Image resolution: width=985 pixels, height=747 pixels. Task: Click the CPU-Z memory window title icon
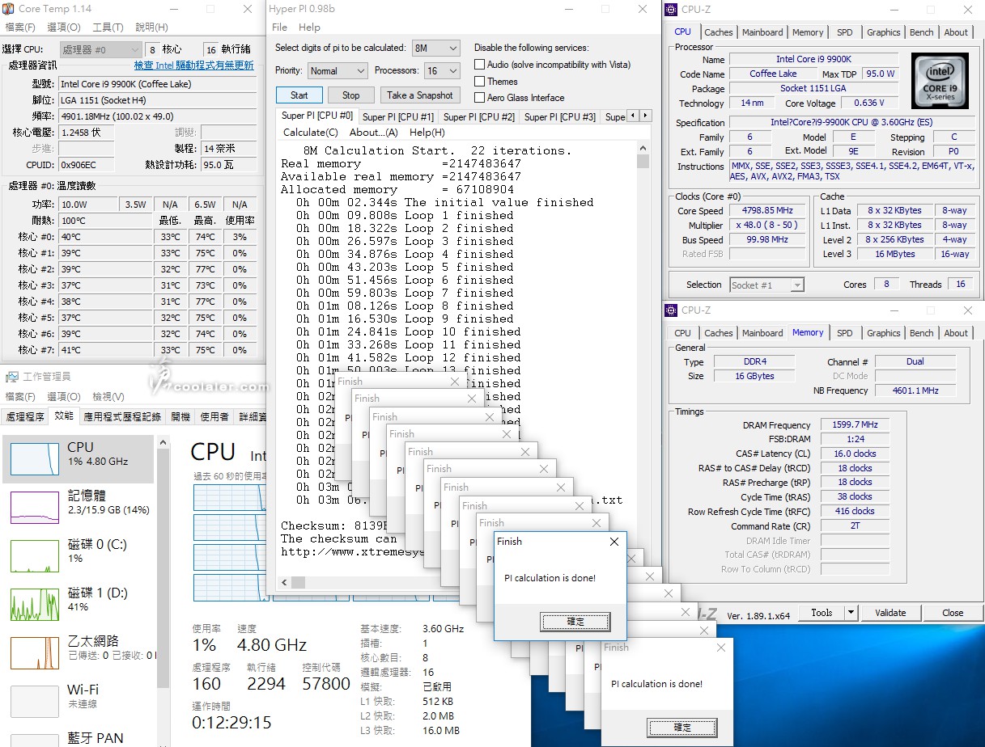click(x=671, y=310)
